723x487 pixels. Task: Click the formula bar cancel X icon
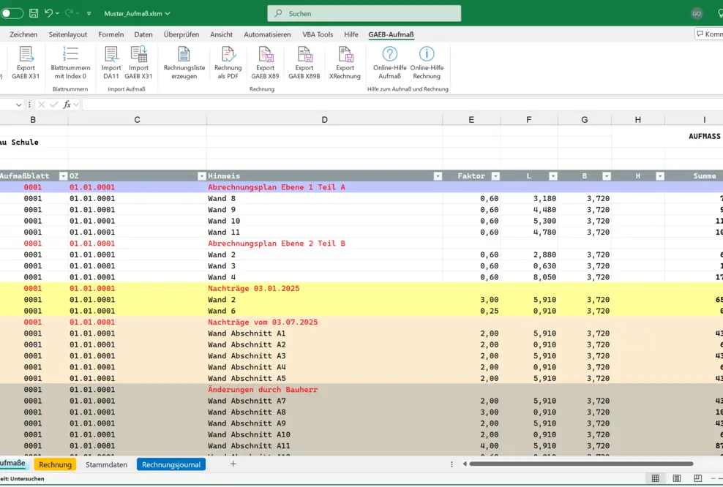(x=42, y=105)
